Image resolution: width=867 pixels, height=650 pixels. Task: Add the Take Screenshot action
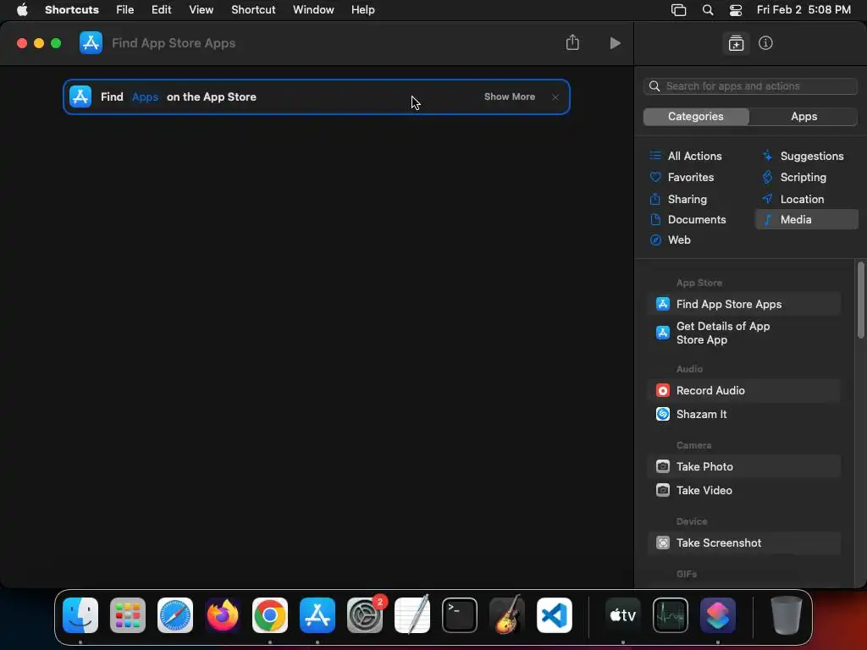(743, 543)
